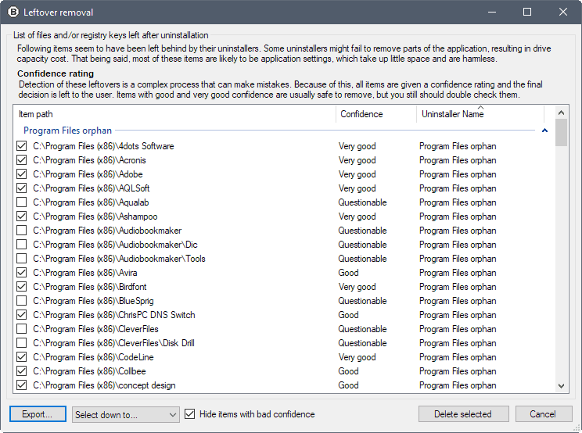Viewport: 582px width, 433px height.
Task: Select the C:\Program Files (x86)\Audiobookmaker row
Action: click(284, 231)
